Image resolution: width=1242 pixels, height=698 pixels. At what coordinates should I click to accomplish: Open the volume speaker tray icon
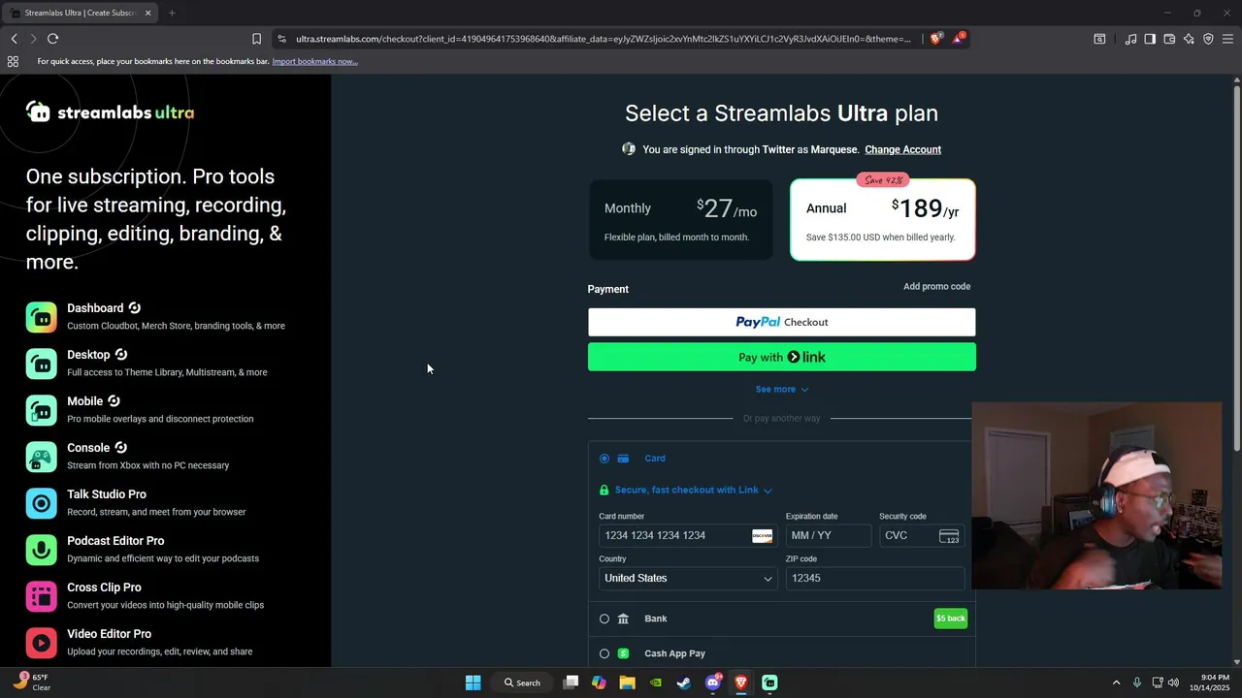(x=1173, y=682)
